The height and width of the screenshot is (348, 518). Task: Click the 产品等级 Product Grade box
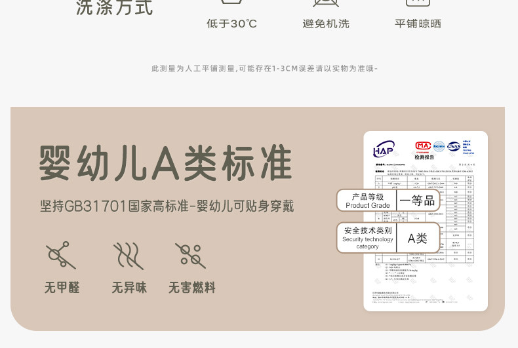[x=367, y=201]
